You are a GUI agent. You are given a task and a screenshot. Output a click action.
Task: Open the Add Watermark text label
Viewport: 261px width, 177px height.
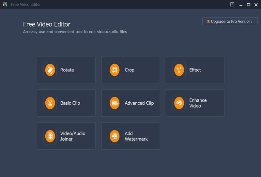click(x=136, y=136)
